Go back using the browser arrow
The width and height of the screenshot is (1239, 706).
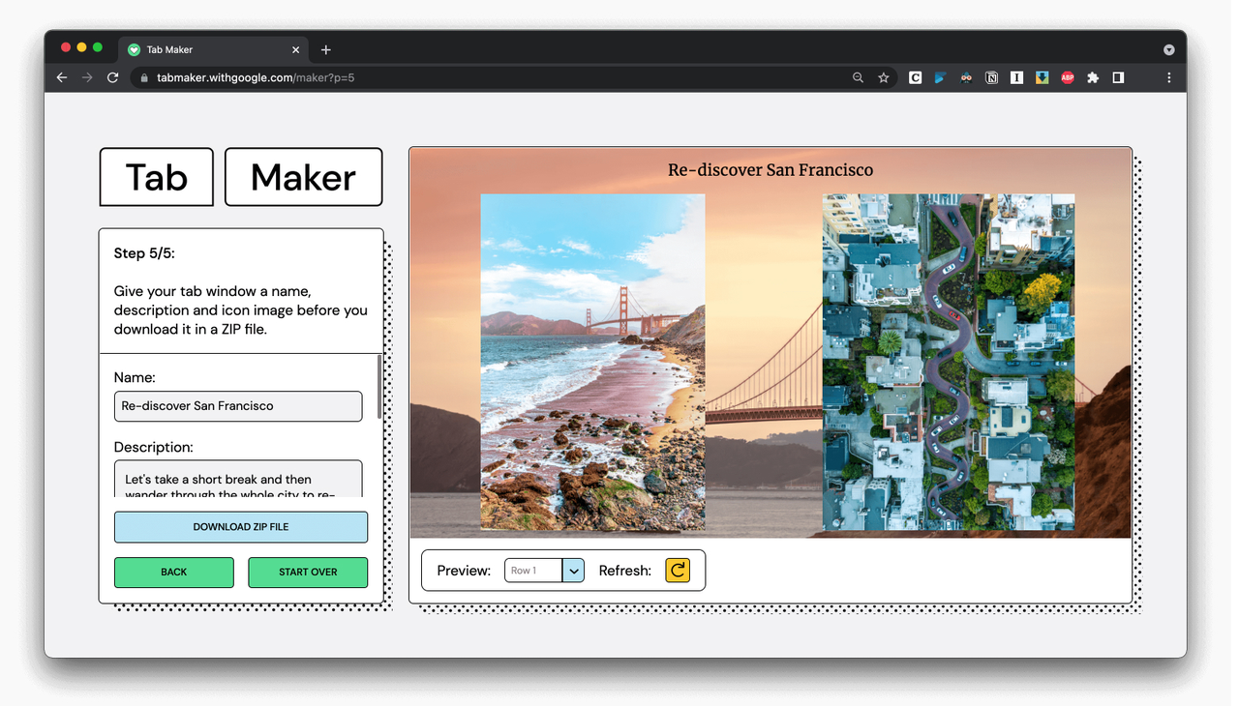62,77
